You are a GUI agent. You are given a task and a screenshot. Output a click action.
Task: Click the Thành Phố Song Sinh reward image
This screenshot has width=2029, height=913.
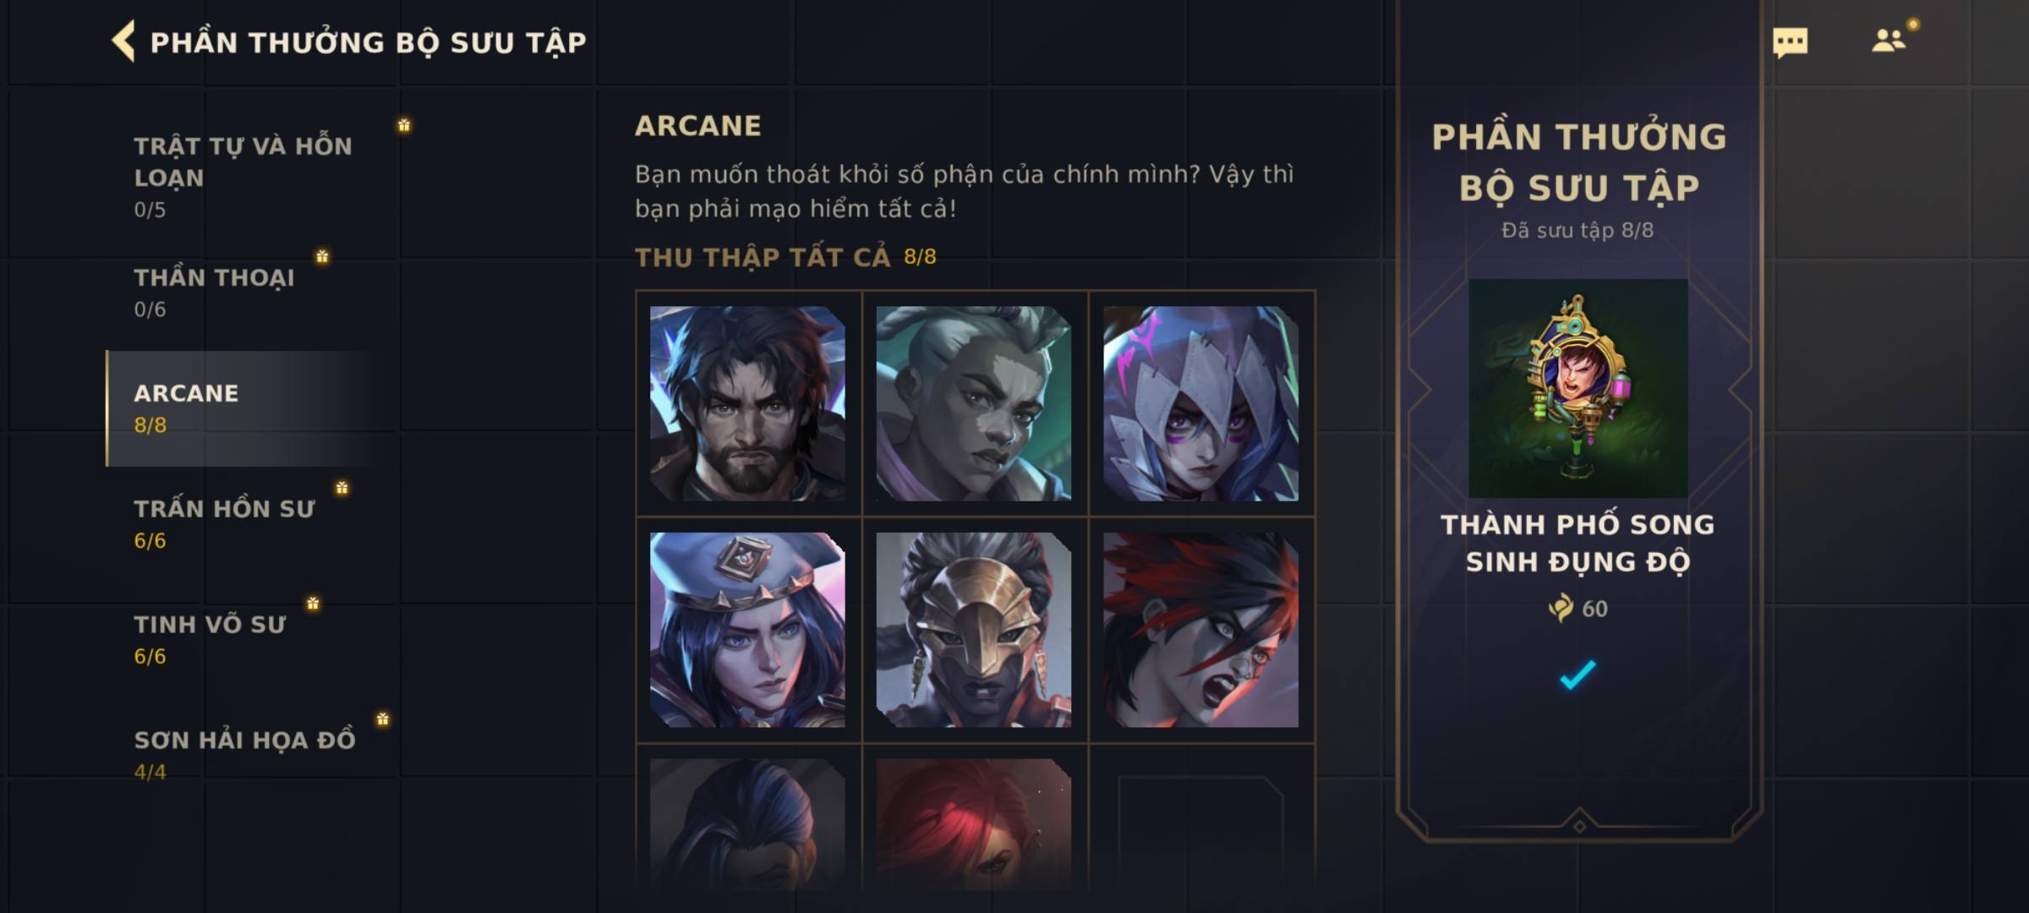click(x=1578, y=388)
